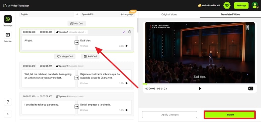Click 'Decidí empezar a jardinería.' field
Viewport: 261px width, 122px height.
point(105,107)
